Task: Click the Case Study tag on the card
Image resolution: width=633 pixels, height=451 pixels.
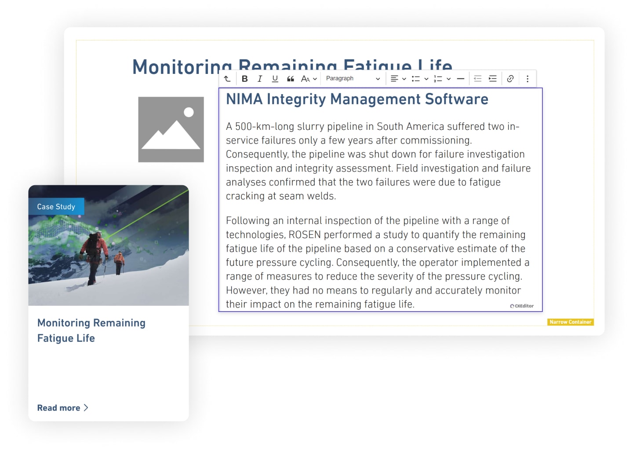Action: pyautogui.click(x=56, y=206)
